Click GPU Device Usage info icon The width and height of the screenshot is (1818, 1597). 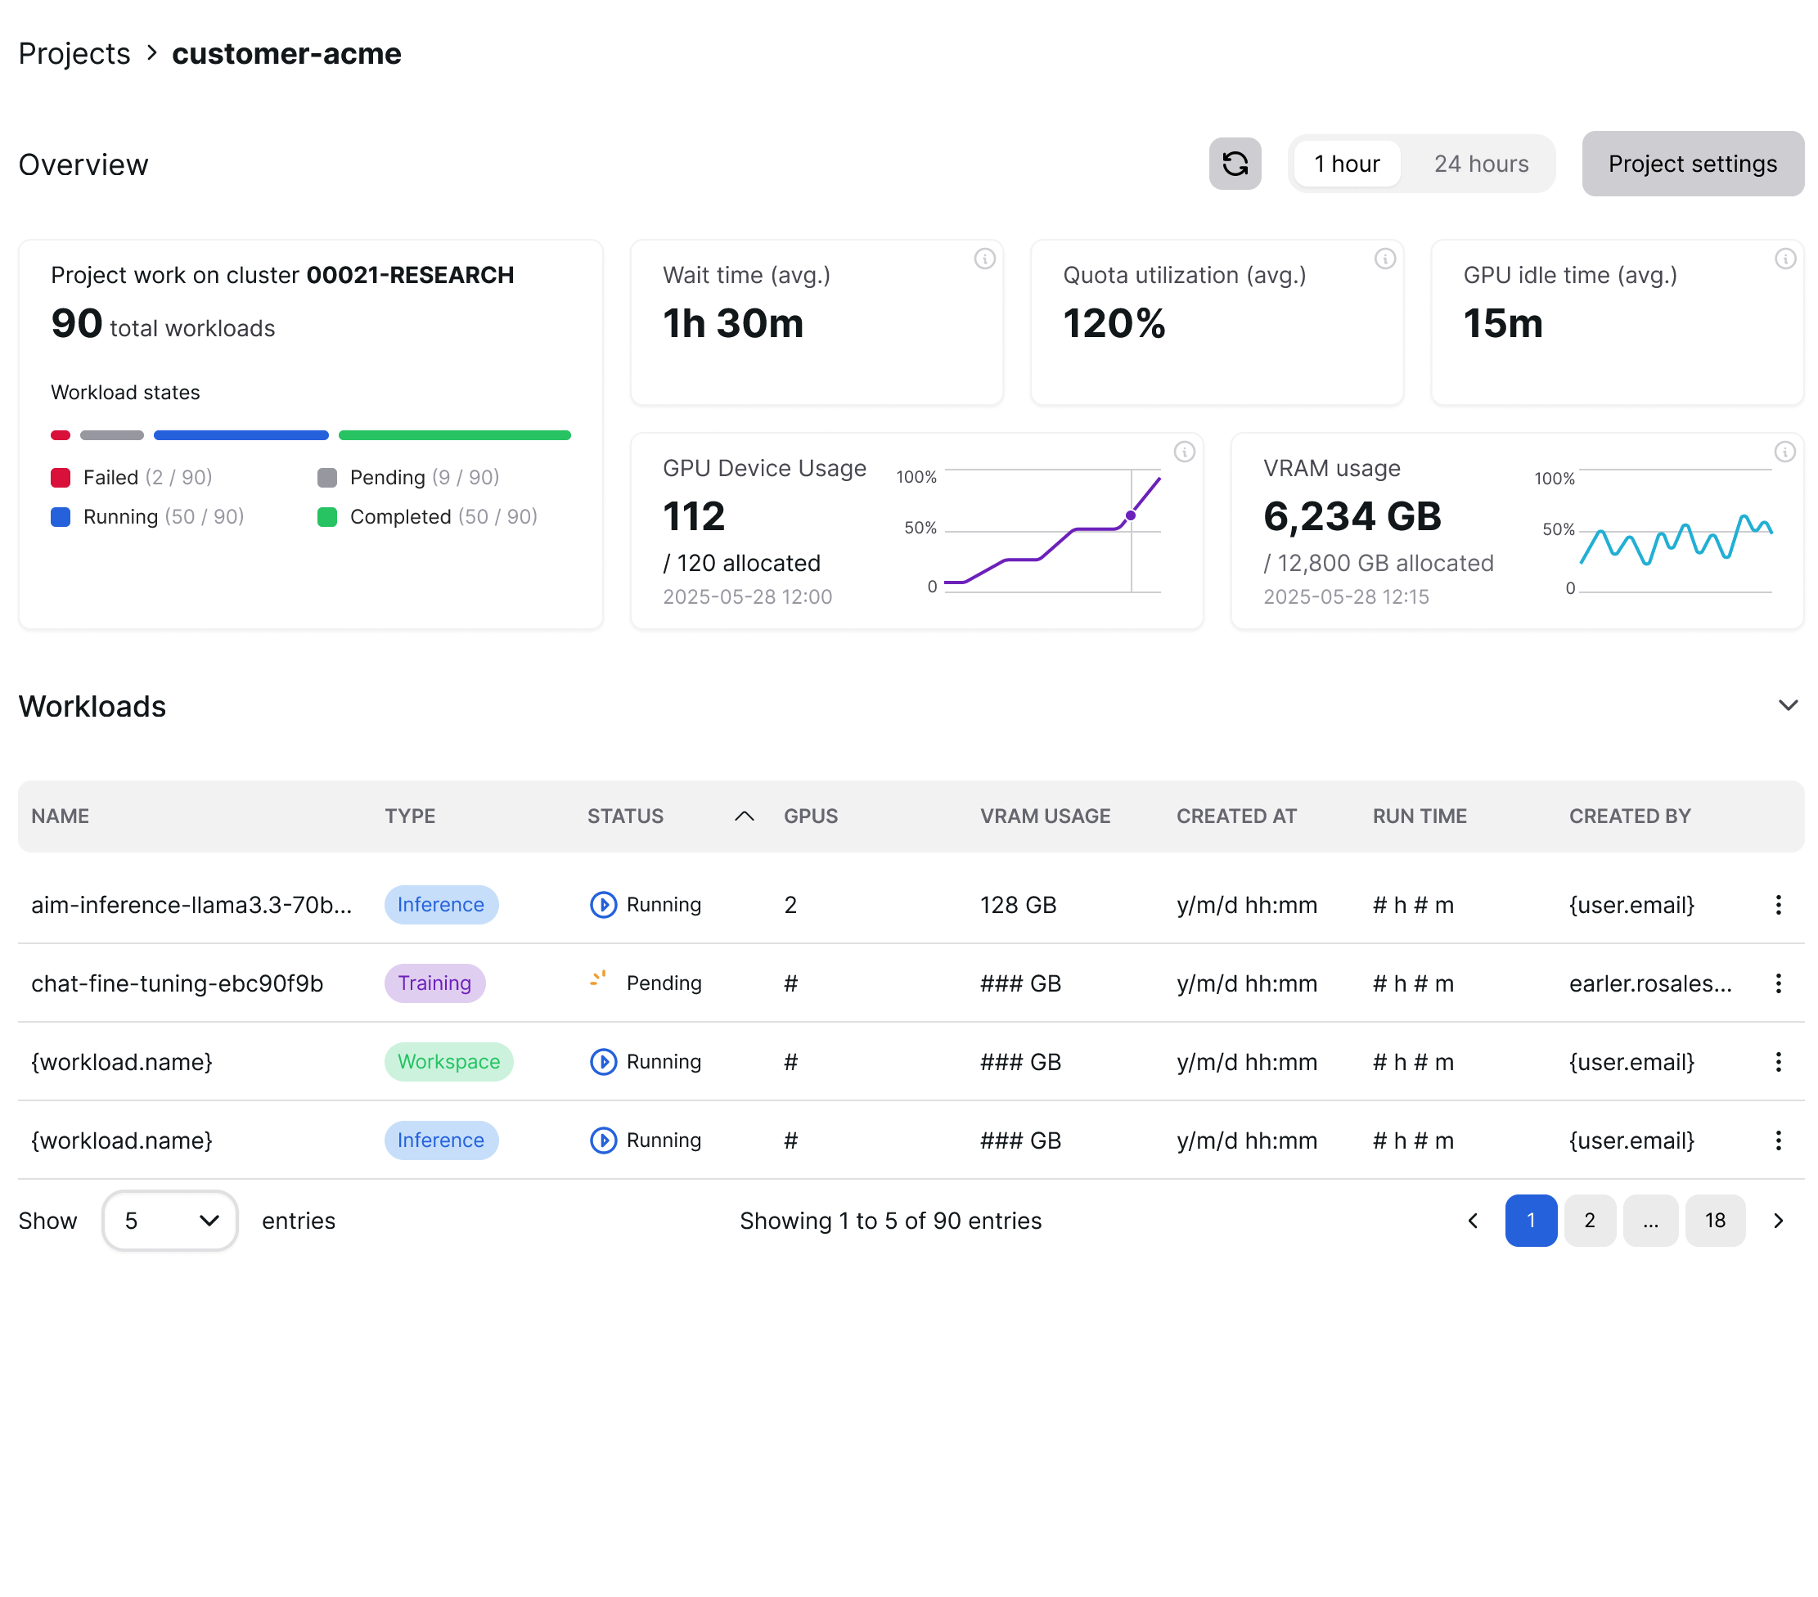point(1184,452)
